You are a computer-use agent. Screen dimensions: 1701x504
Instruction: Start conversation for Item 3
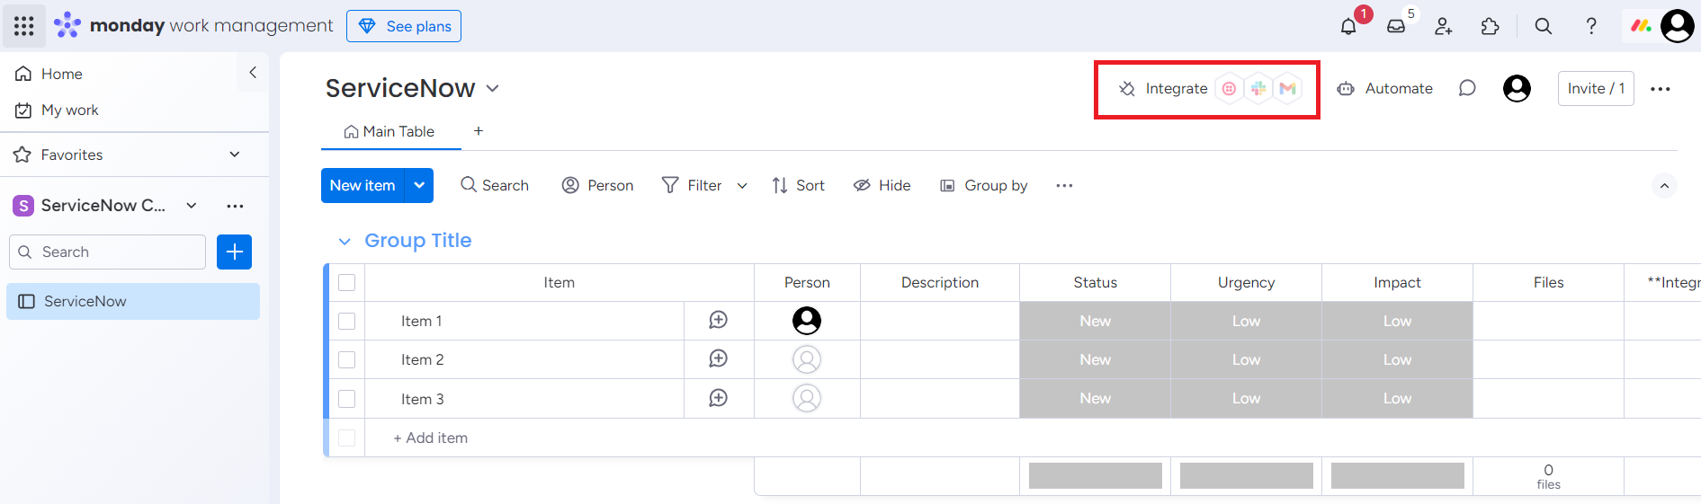click(718, 398)
